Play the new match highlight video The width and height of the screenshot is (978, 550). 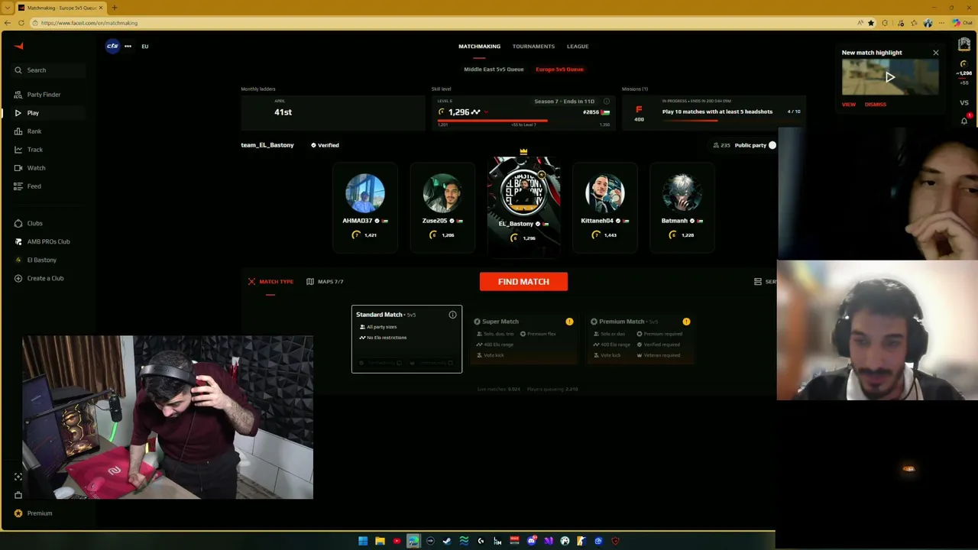(x=890, y=77)
